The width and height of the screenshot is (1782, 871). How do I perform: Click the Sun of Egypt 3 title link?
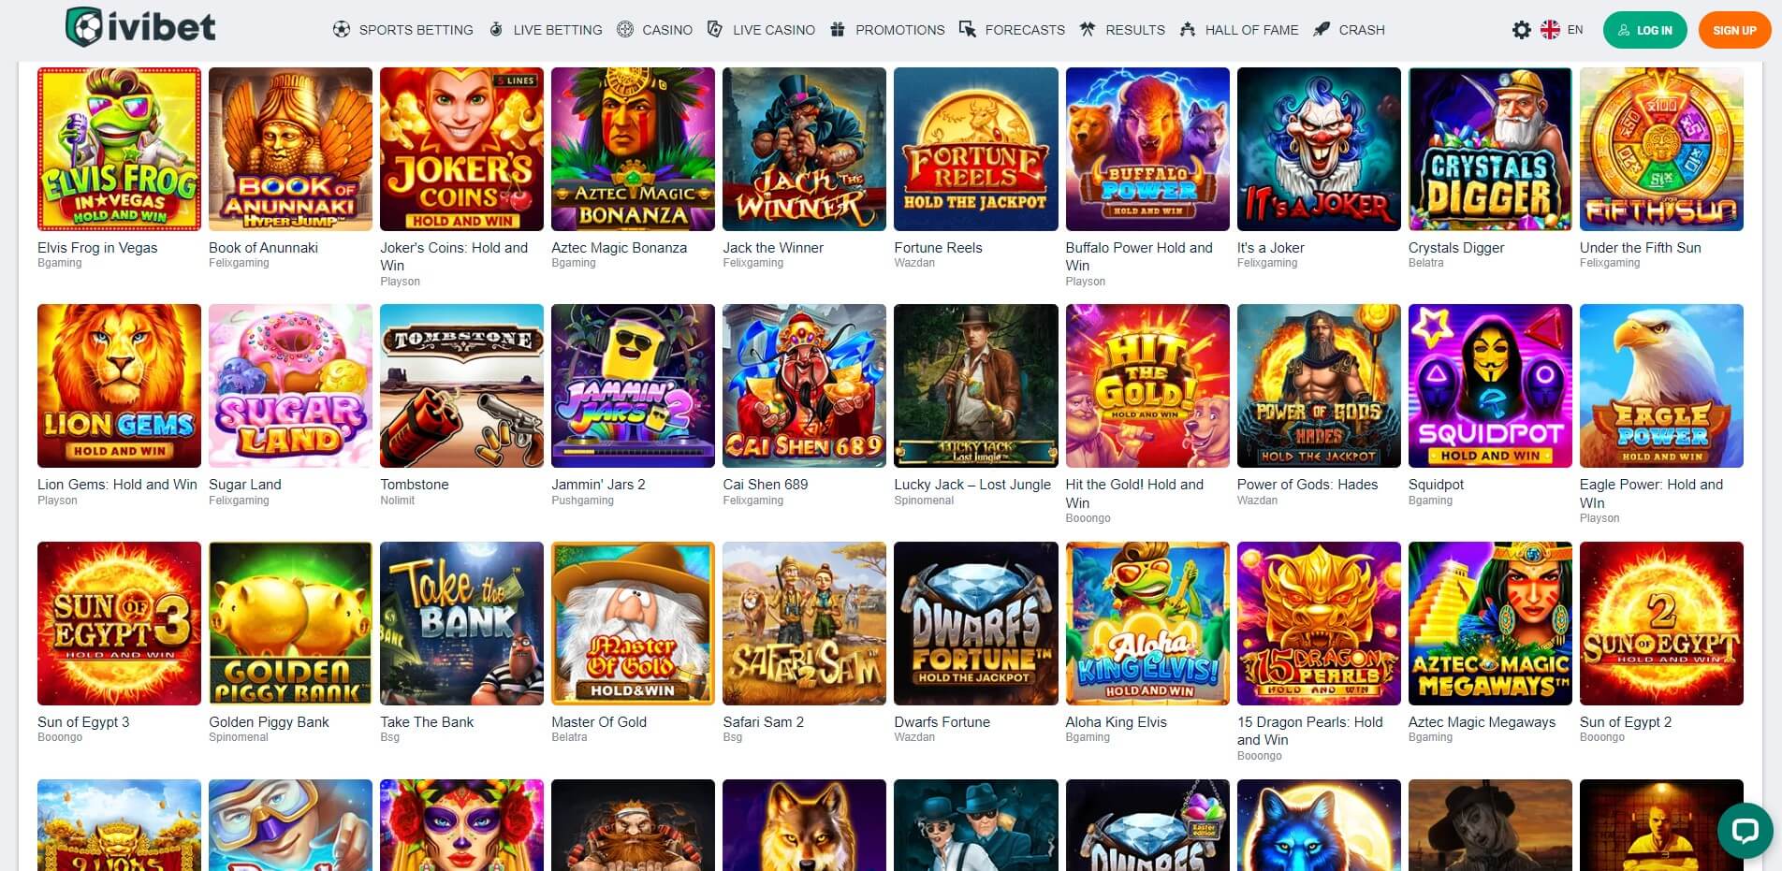tap(83, 722)
